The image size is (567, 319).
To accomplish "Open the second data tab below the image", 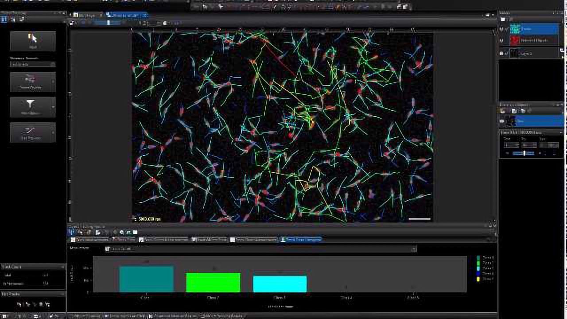I will [123, 240].
